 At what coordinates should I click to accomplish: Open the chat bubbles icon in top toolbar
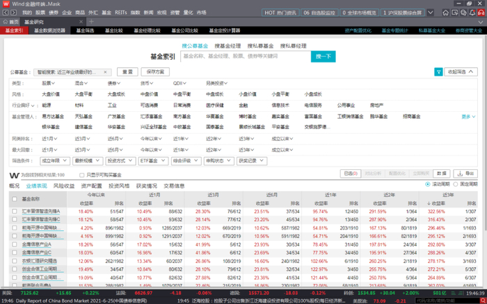click(x=464, y=12)
